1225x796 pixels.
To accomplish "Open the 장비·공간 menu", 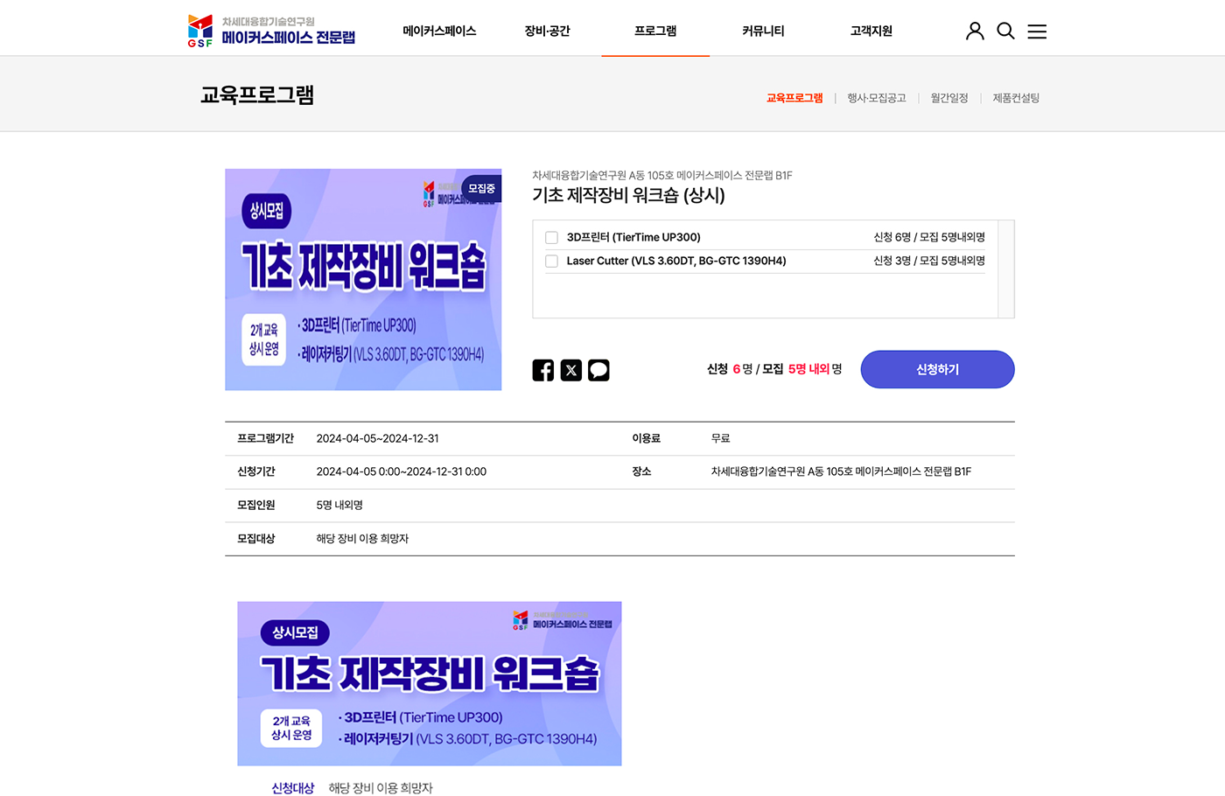I will (547, 31).
